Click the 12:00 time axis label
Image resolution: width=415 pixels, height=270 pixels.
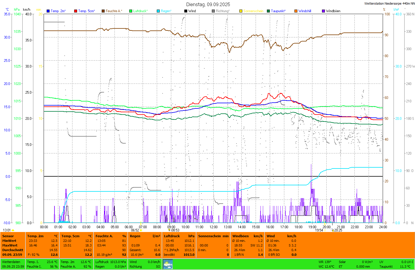click(214, 227)
